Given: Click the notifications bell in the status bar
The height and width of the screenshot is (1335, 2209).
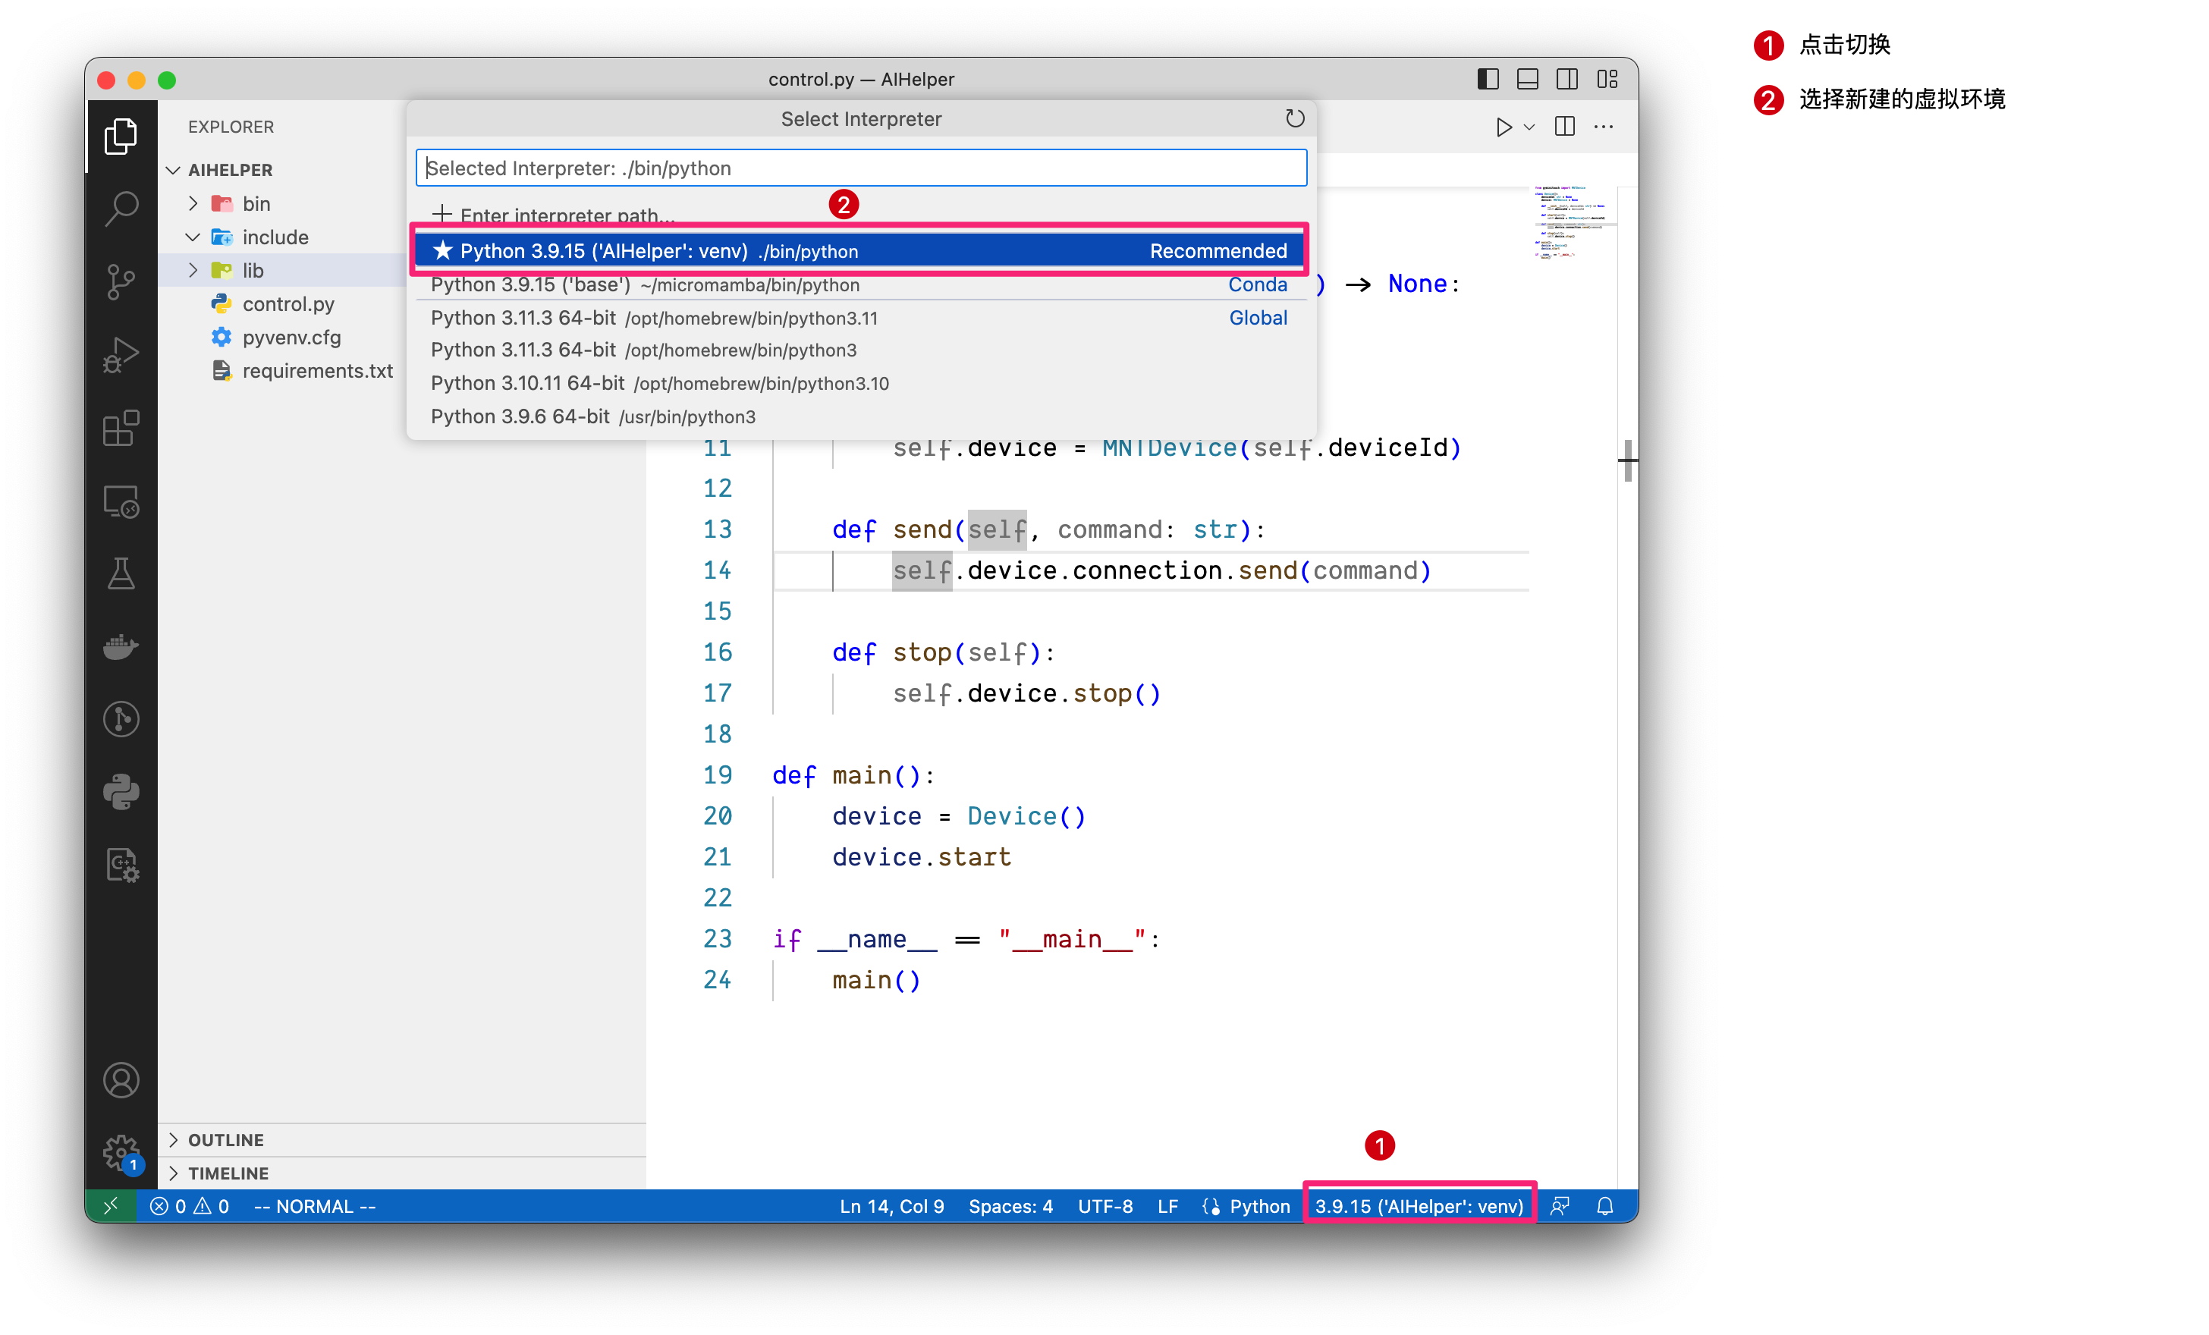Looking at the screenshot, I should [x=1604, y=1206].
